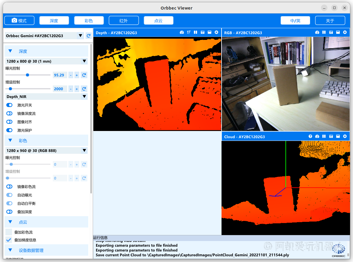The height and width of the screenshot is (262, 353).
Task: Refresh the device list
Action: click(89, 36)
